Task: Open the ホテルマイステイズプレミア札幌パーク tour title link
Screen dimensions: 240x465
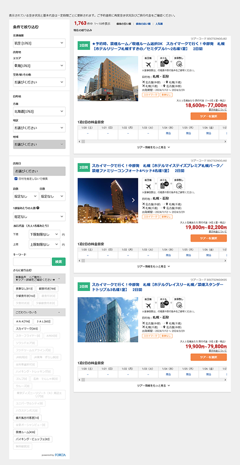Action: 158,168
